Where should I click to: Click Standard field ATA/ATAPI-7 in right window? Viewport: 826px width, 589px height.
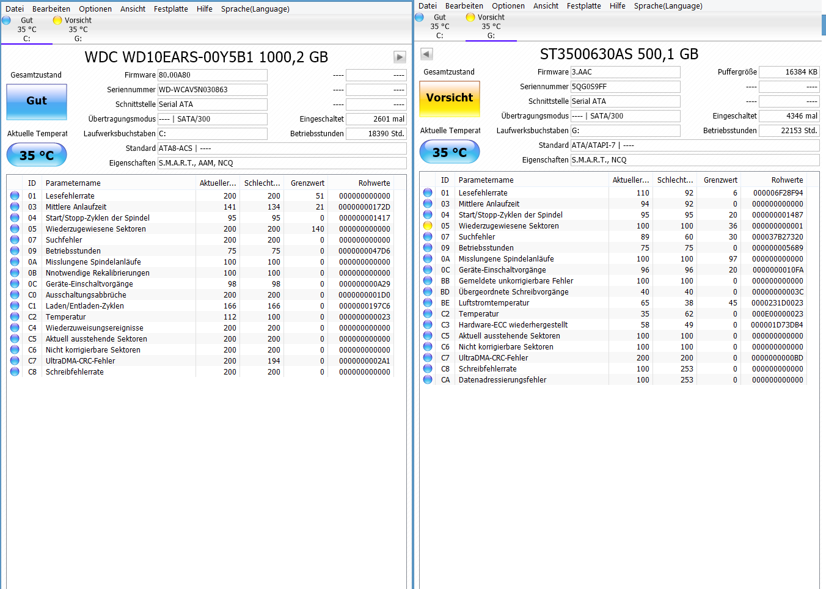pyautogui.click(x=695, y=145)
